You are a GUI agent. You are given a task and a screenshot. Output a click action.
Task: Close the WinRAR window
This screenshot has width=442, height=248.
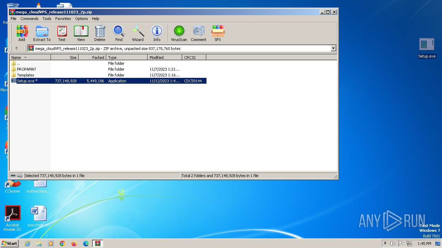(334, 12)
